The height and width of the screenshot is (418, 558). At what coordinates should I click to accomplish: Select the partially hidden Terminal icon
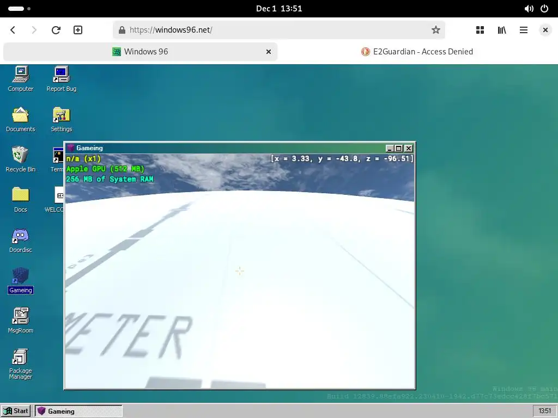(x=58, y=159)
